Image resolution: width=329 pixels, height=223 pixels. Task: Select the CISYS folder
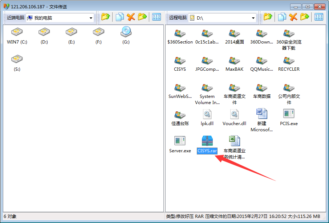tap(180, 64)
